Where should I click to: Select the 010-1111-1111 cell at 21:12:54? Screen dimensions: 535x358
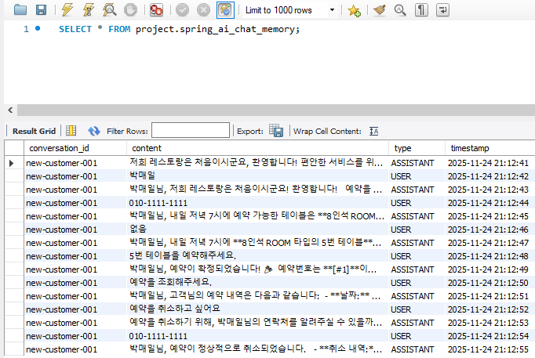pyautogui.click(x=257, y=336)
